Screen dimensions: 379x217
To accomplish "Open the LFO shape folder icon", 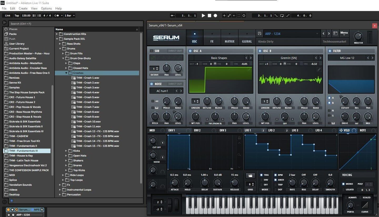I will click(x=250, y=176).
